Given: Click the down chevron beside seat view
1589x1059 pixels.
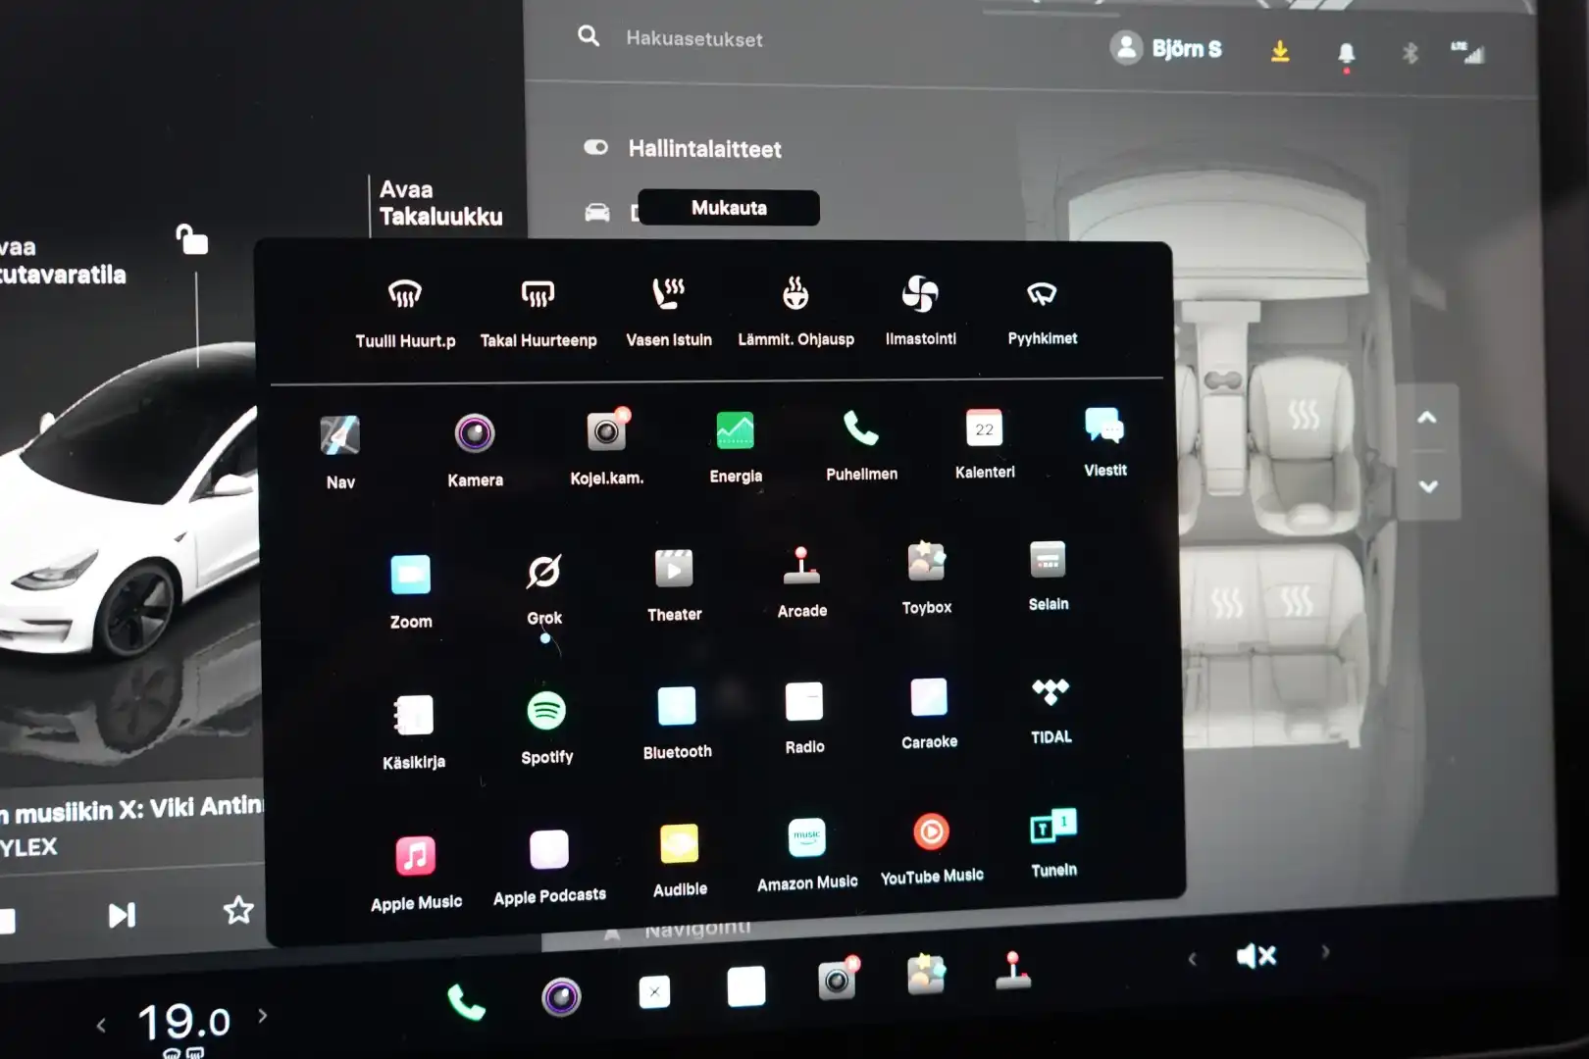Looking at the screenshot, I should pos(1428,486).
